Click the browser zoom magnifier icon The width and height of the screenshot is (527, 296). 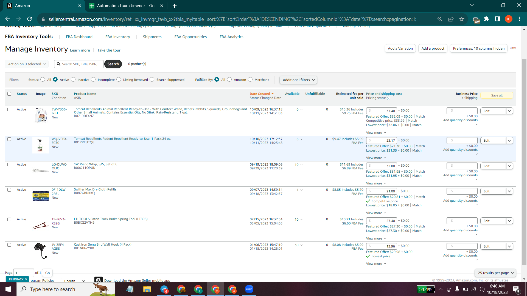pyautogui.click(x=440, y=19)
